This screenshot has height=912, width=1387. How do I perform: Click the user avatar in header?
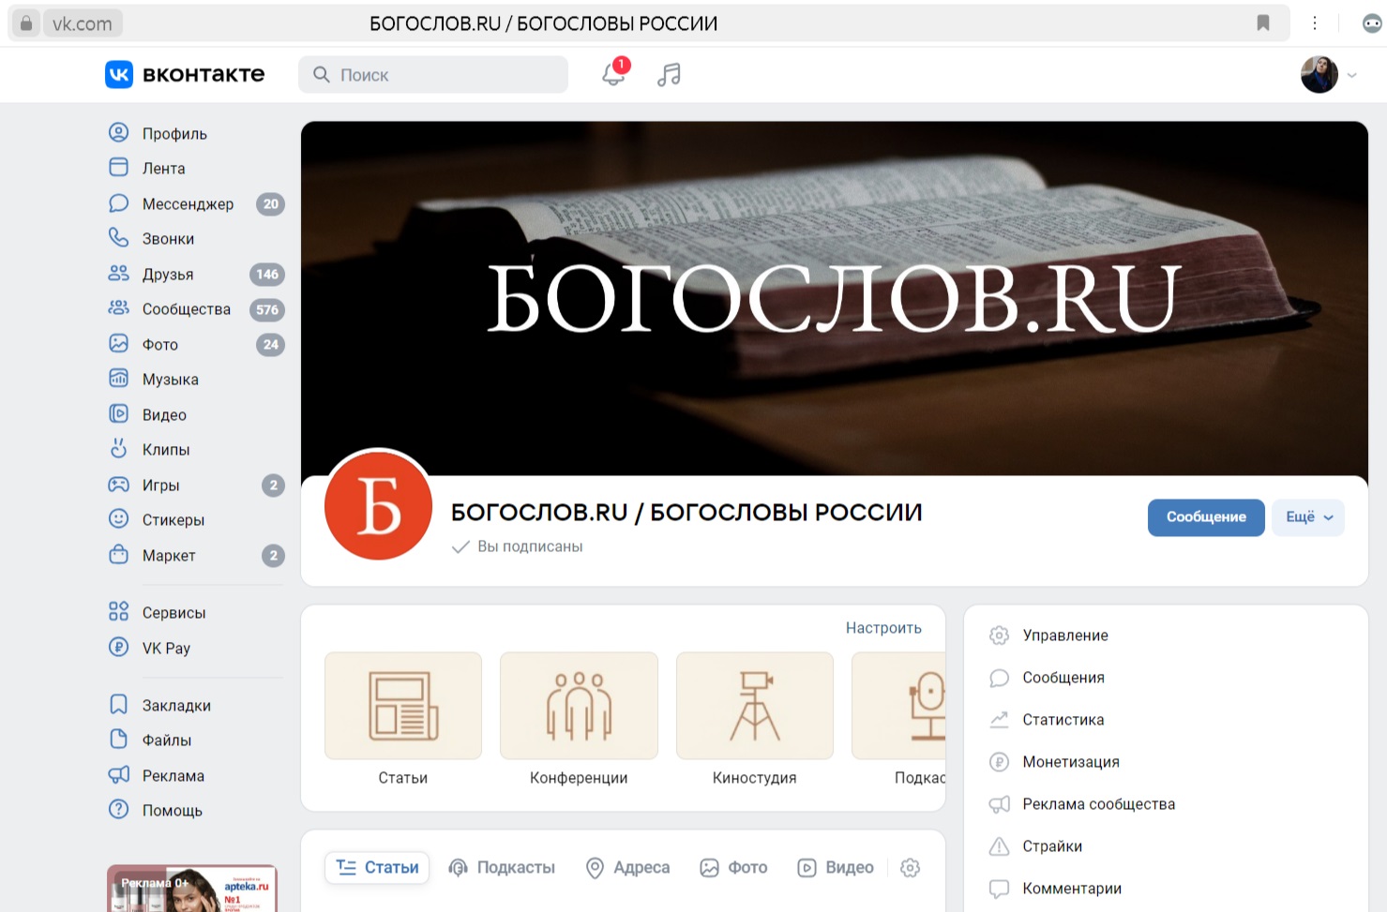coord(1319,74)
